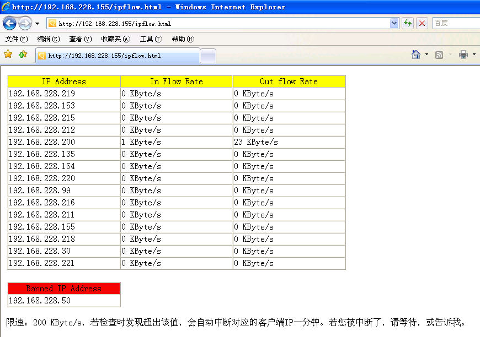Select the ipflow.html browser tab

(116, 56)
